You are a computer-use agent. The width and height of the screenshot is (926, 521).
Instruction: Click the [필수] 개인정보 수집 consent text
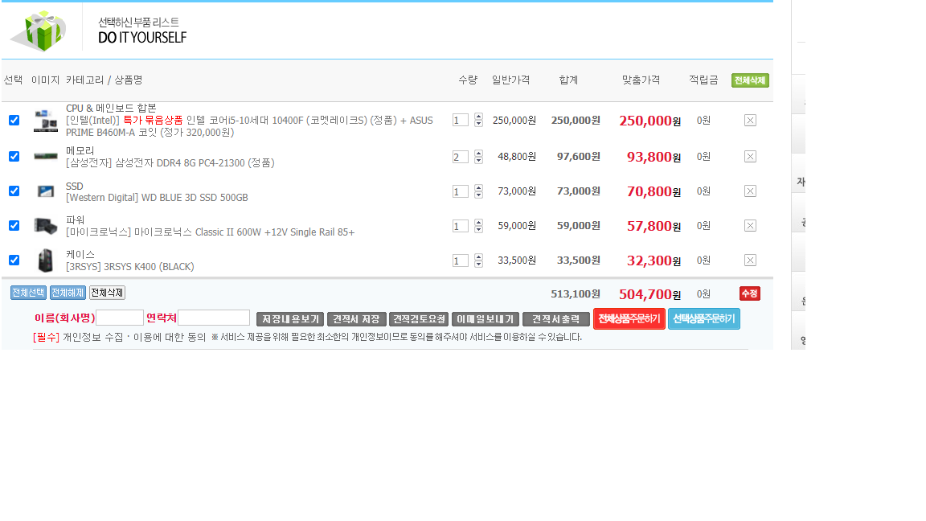coord(119,338)
